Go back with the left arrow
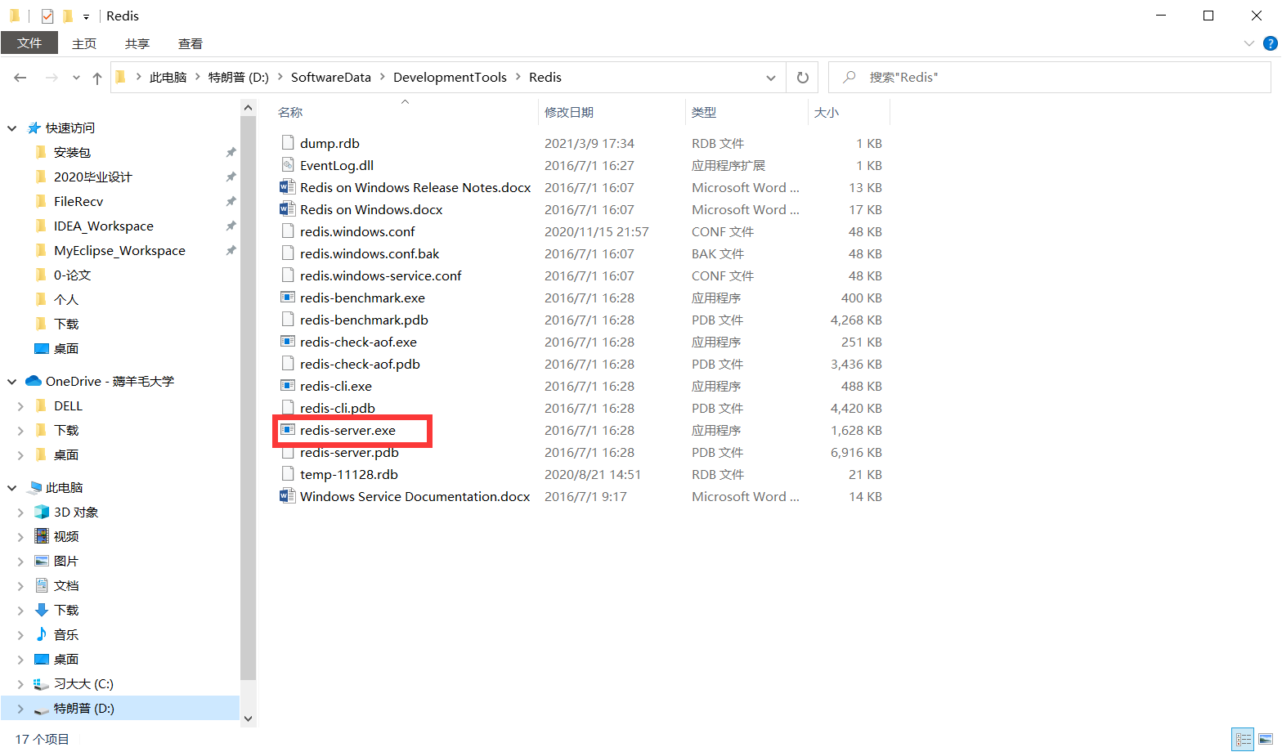 [20, 78]
